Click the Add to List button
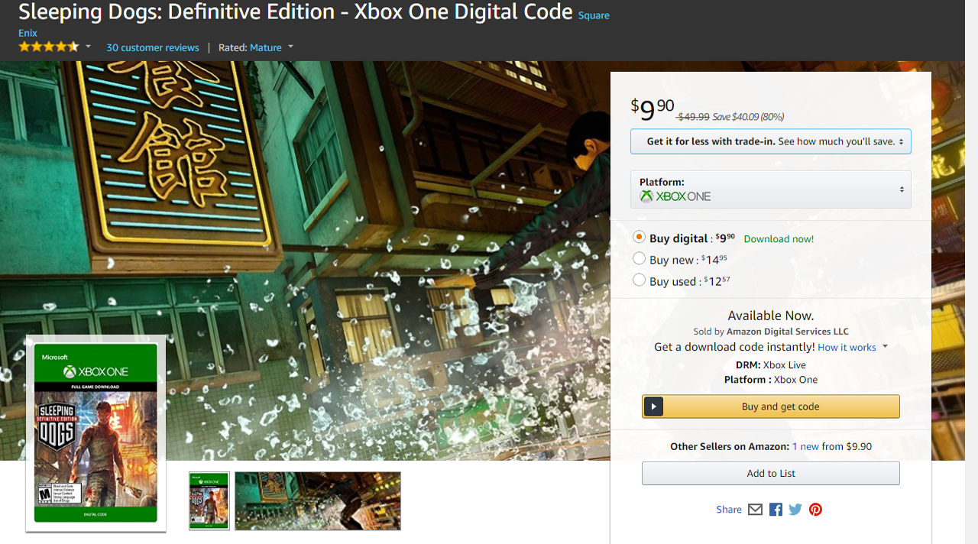This screenshot has height=544, width=978. [770, 473]
